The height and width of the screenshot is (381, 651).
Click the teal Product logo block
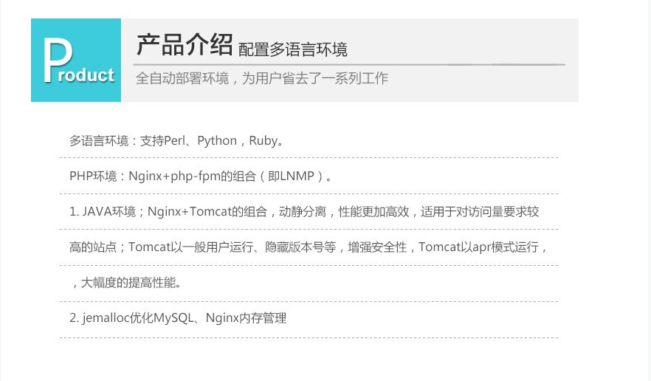(76, 61)
